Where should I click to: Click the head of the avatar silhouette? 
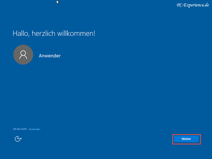pyautogui.click(x=23, y=52)
